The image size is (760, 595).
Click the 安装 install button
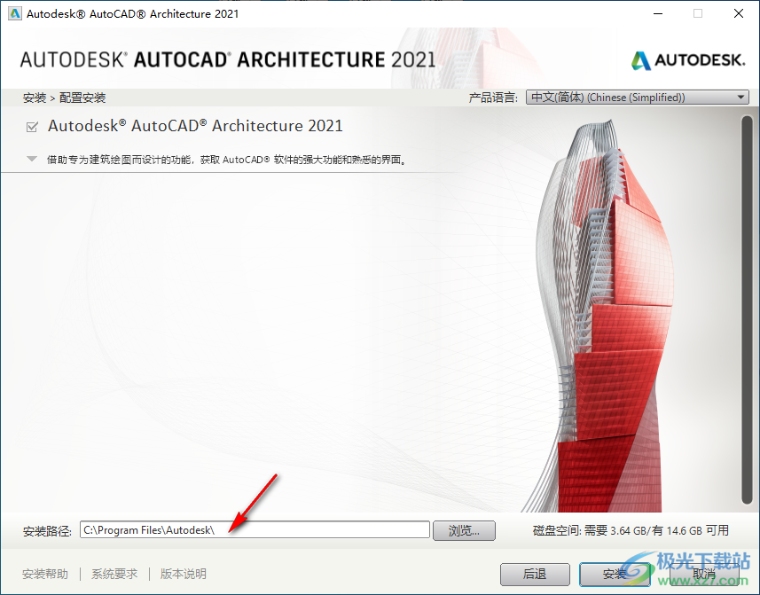pos(615,575)
